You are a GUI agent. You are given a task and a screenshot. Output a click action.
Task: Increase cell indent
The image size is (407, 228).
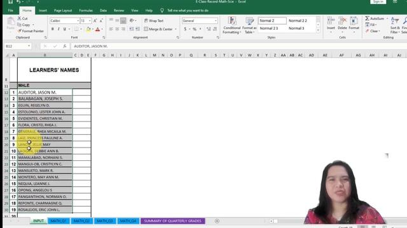pyautogui.click(x=137, y=29)
